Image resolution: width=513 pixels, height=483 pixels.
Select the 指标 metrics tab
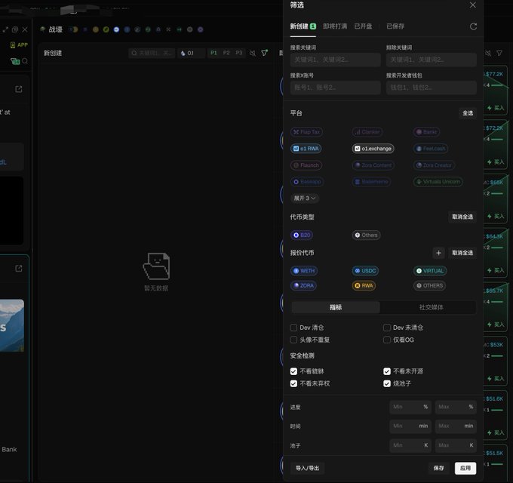(x=336, y=307)
